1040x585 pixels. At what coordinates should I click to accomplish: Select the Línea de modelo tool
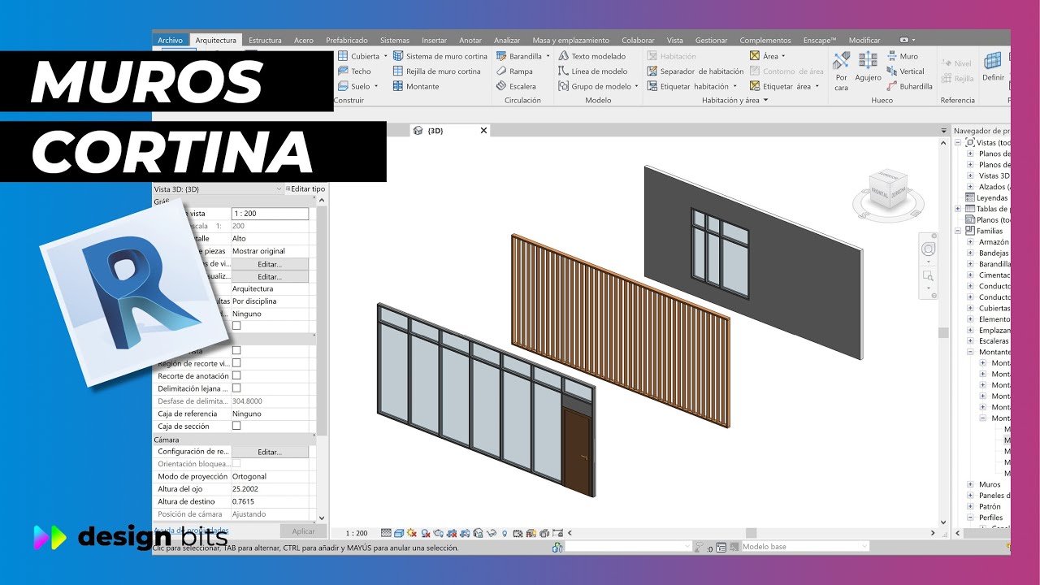593,71
